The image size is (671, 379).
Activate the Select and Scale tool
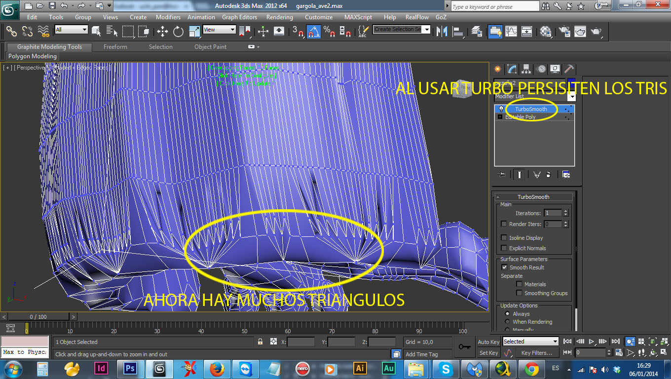194,31
